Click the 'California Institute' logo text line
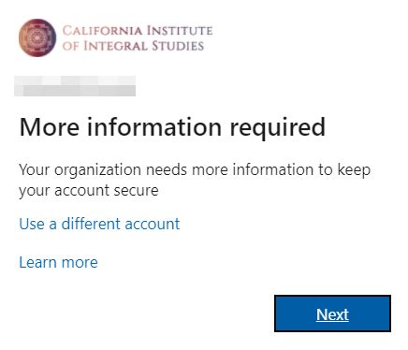 [138, 31]
